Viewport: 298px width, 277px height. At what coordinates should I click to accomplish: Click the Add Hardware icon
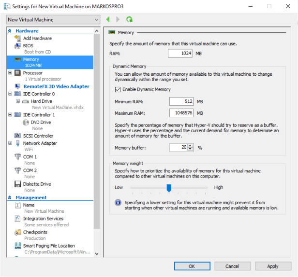coord(18,38)
